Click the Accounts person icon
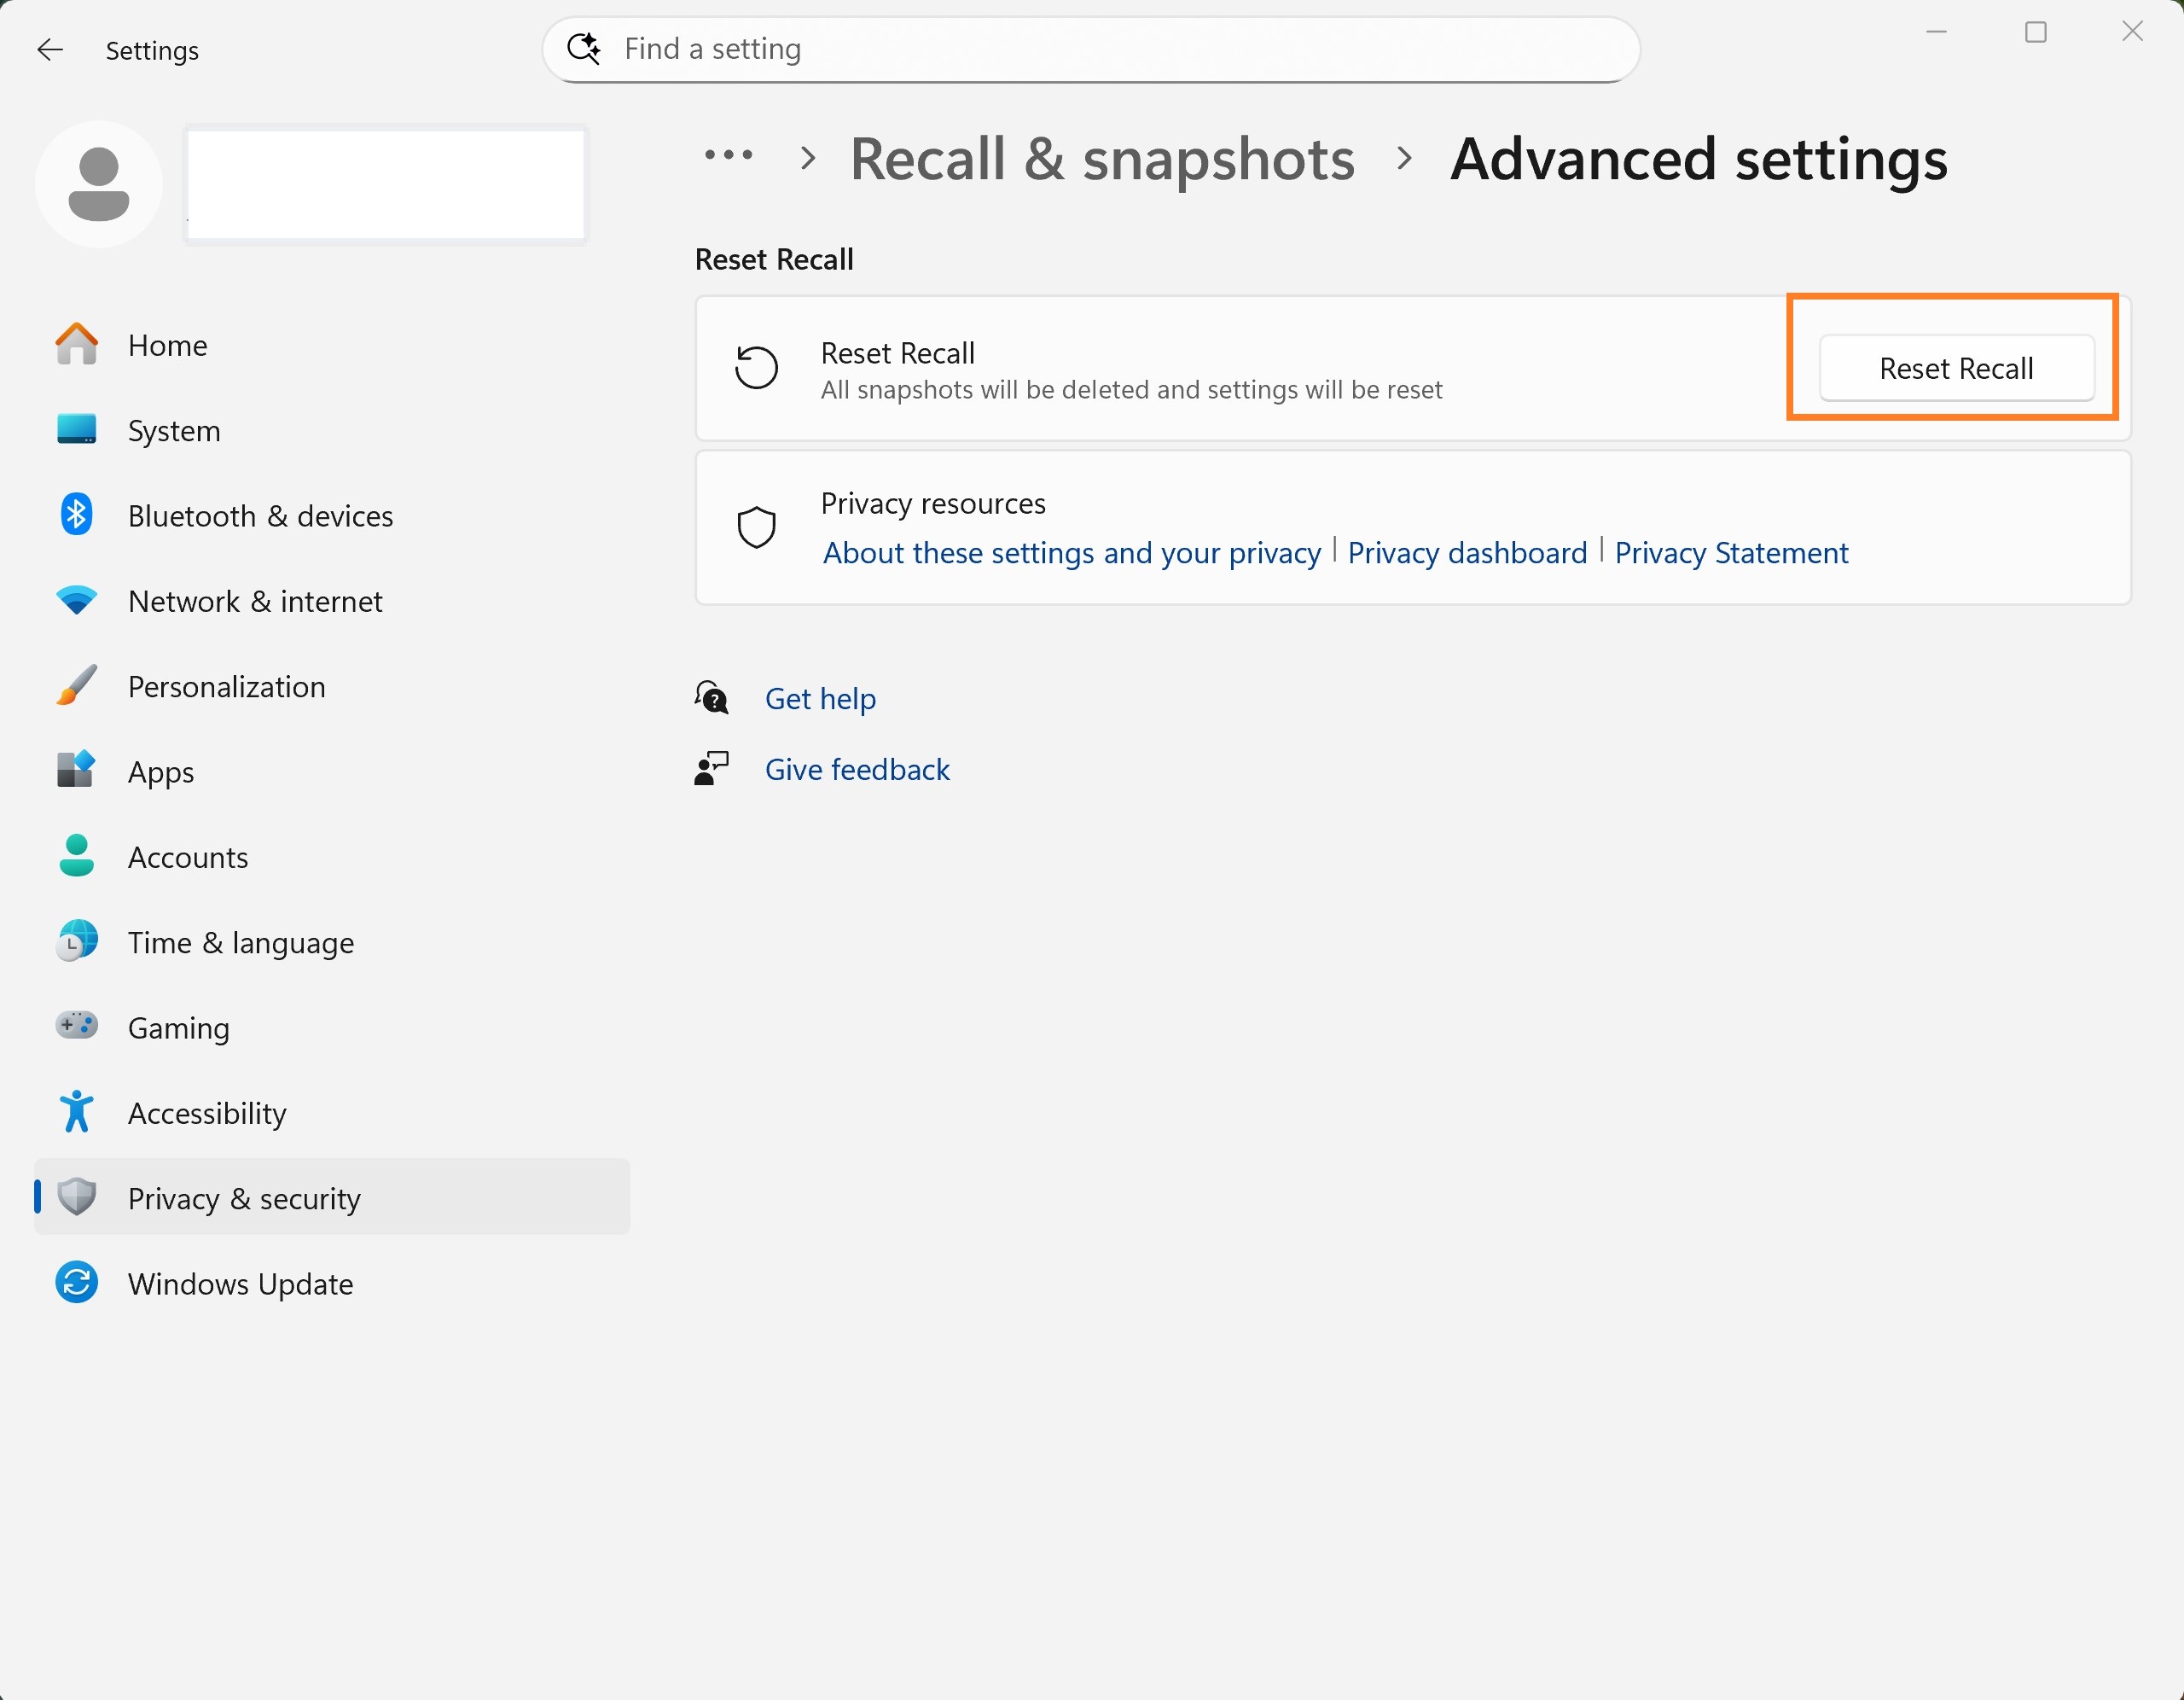Screen dimensions: 2184x1700 [x=76, y=857]
